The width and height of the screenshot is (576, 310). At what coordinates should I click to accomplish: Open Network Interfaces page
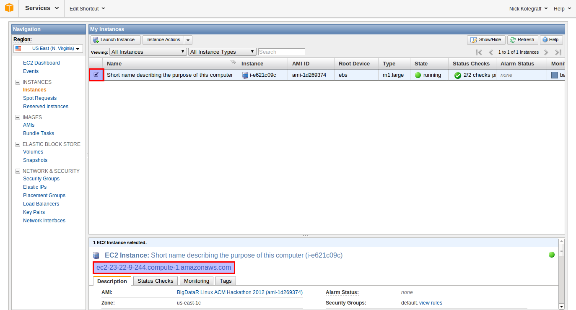(x=44, y=221)
